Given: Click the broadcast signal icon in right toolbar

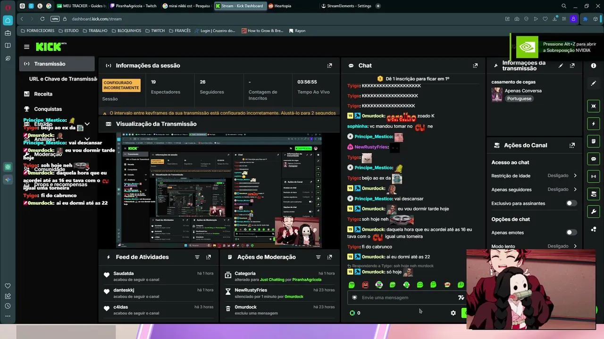Looking at the screenshot, I should coord(594,177).
